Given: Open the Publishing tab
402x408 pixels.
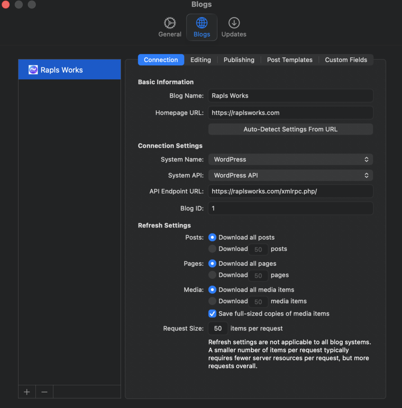Looking at the screenshot, I should (239, 60).
